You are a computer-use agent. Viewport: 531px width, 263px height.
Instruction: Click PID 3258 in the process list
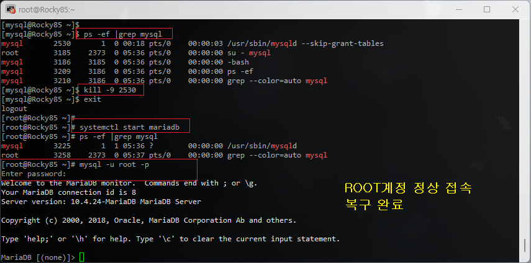62,155
